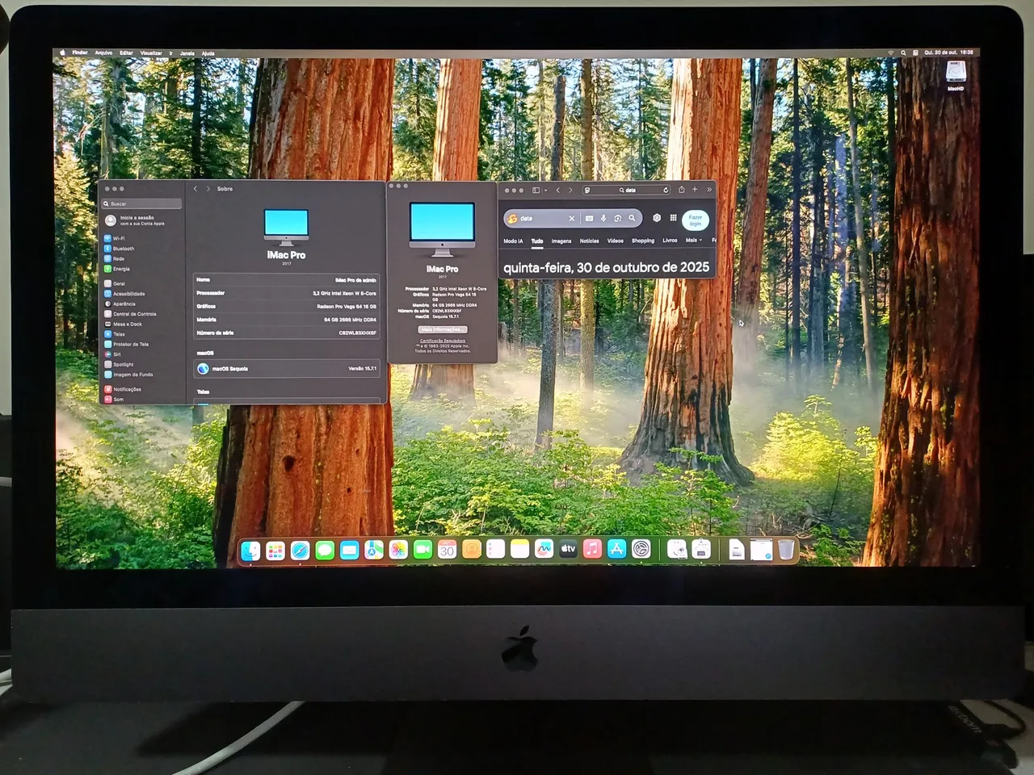Expand the Safari toolbar overflow chevrons
Screen dimensions: 1034x775
708,189
